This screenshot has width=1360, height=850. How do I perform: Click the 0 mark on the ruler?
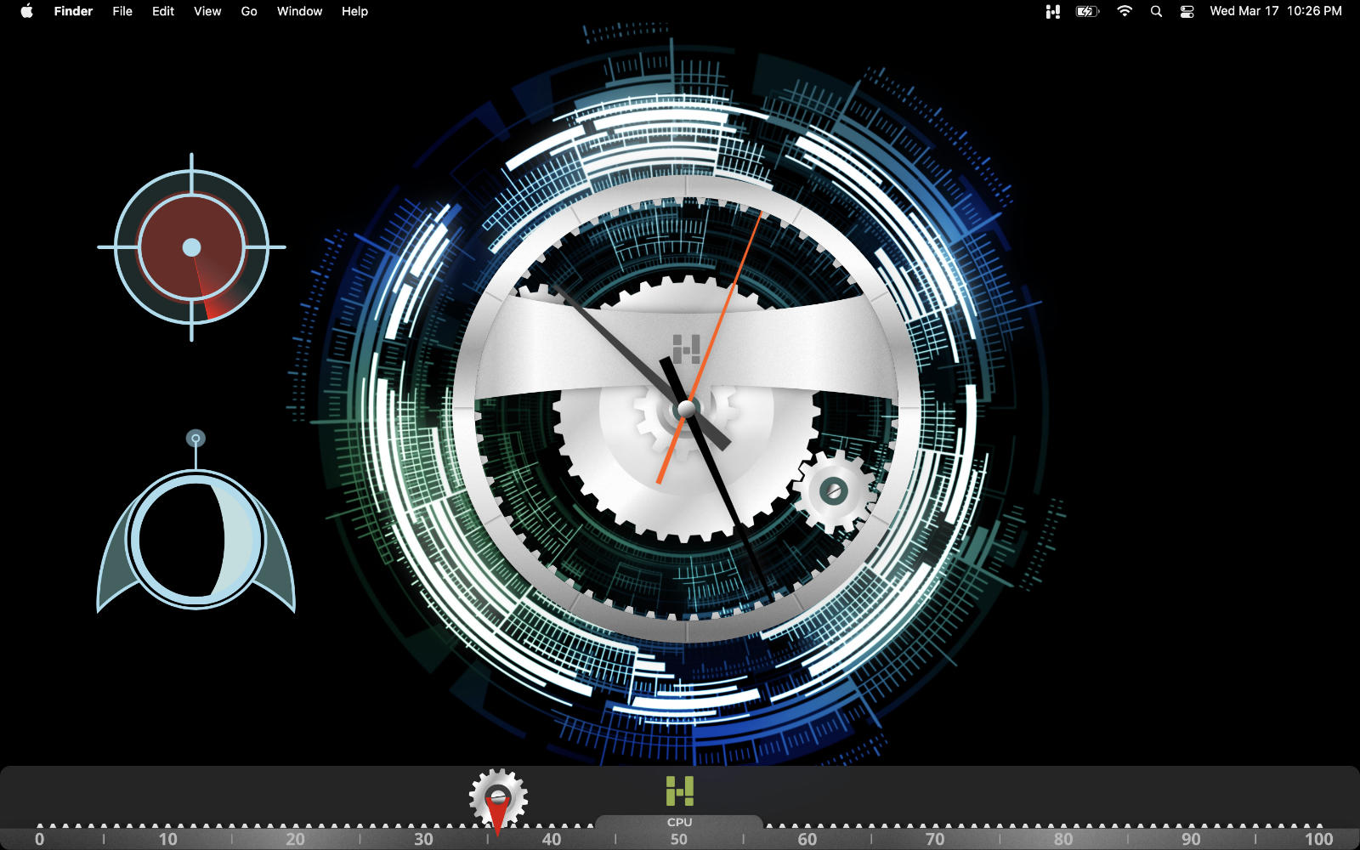[x=39, y=839]
